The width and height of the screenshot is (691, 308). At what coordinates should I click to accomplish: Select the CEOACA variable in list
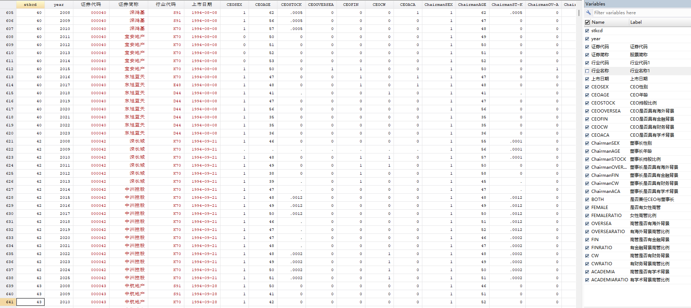[600, 135]
